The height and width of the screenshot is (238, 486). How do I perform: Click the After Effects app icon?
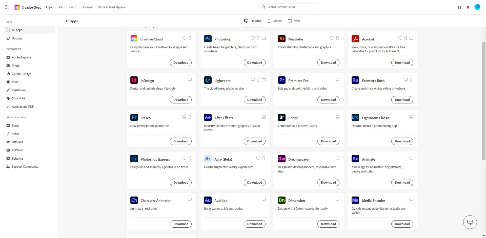[208, 117]
